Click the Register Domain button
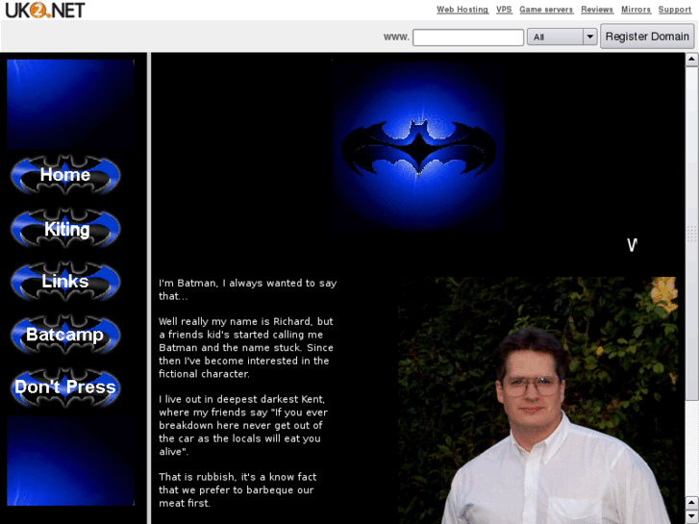The height and width of the screenshot is (524, 699). tap(647, 37)
